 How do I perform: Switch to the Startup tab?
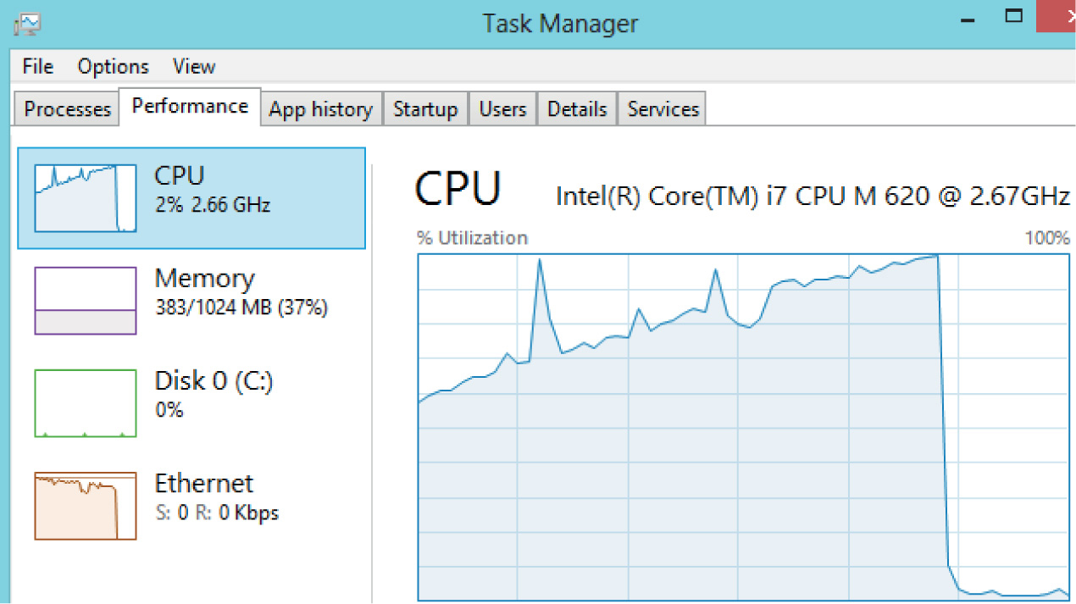tap(425, 109)
